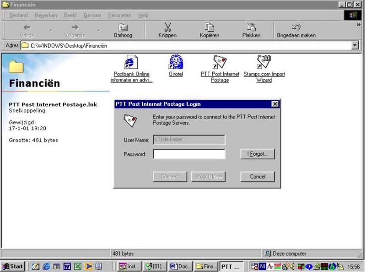Click the desktop-view Quick Launch icon
Image resolution: width=366 pixels, height=272 pixels.
point(56,267)
